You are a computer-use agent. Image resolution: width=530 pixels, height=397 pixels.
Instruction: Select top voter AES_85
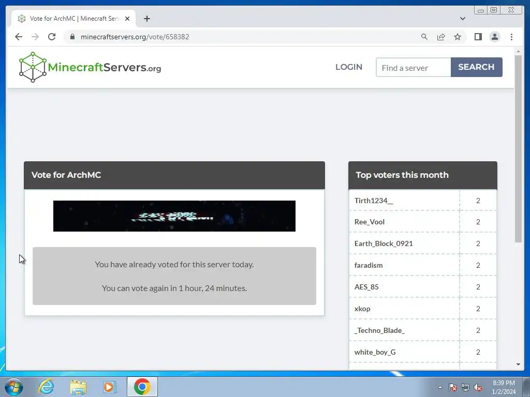click(366, 287)
